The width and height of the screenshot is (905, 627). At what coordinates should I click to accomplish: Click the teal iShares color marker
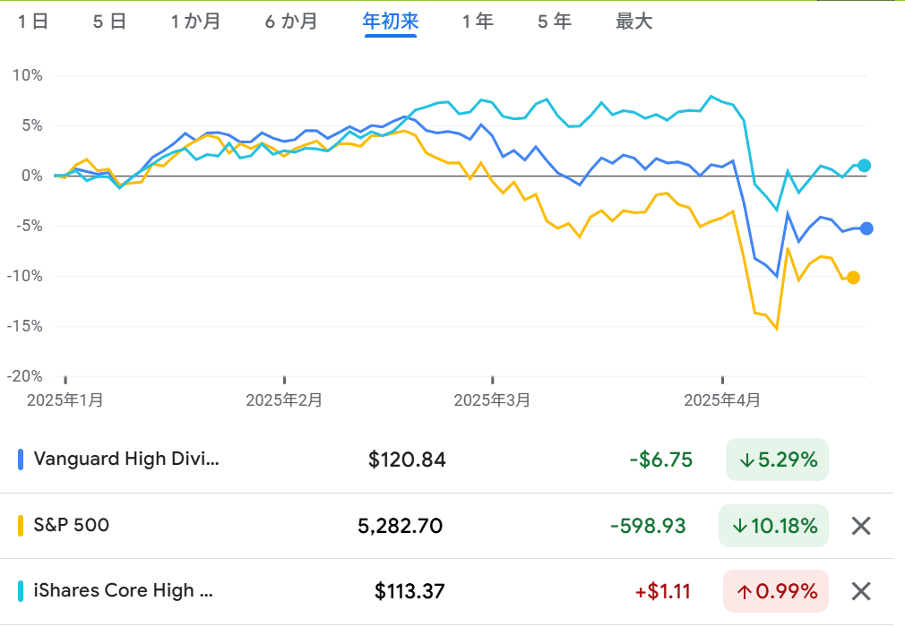coord(21,591)
